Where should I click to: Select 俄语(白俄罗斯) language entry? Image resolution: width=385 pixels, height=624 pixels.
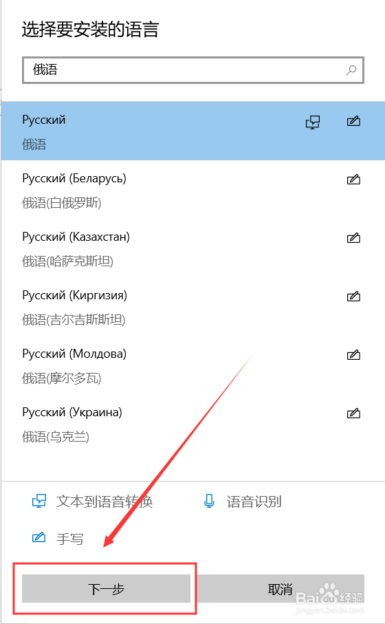point(193,189)
